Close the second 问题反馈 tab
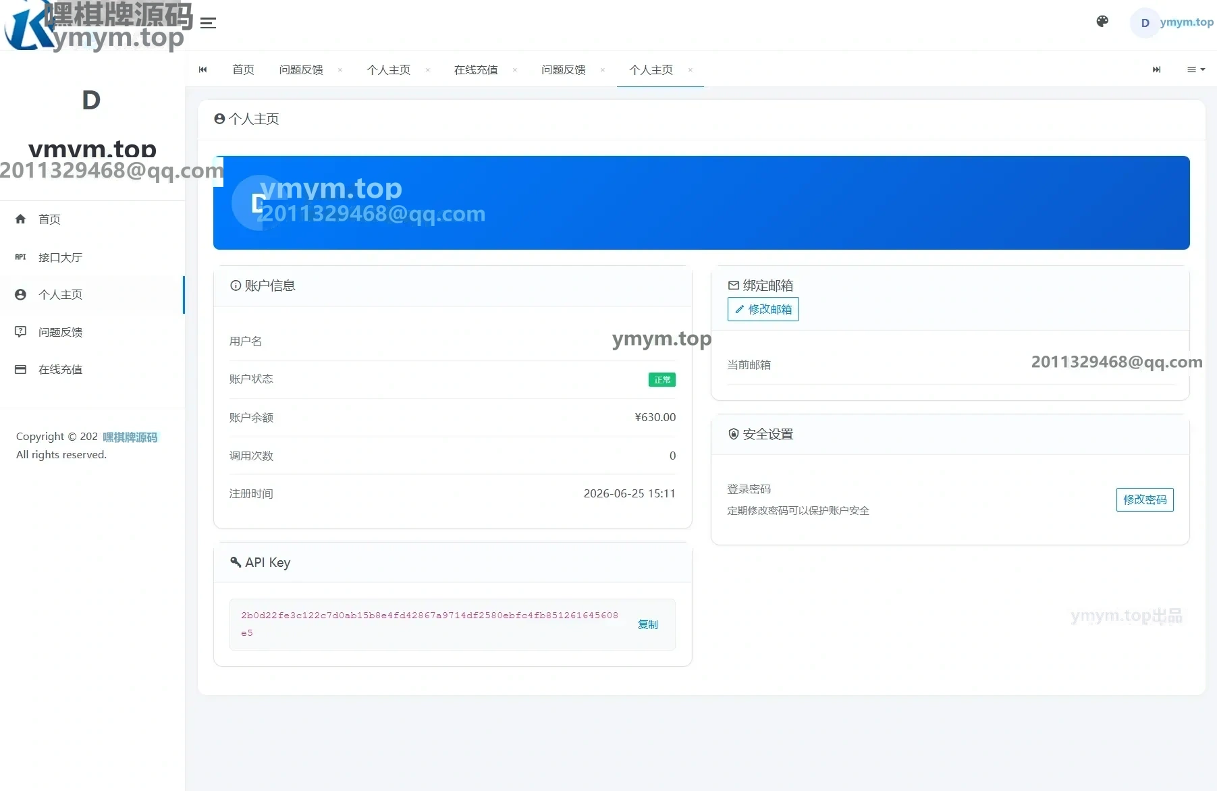 [x=603, y=70]
